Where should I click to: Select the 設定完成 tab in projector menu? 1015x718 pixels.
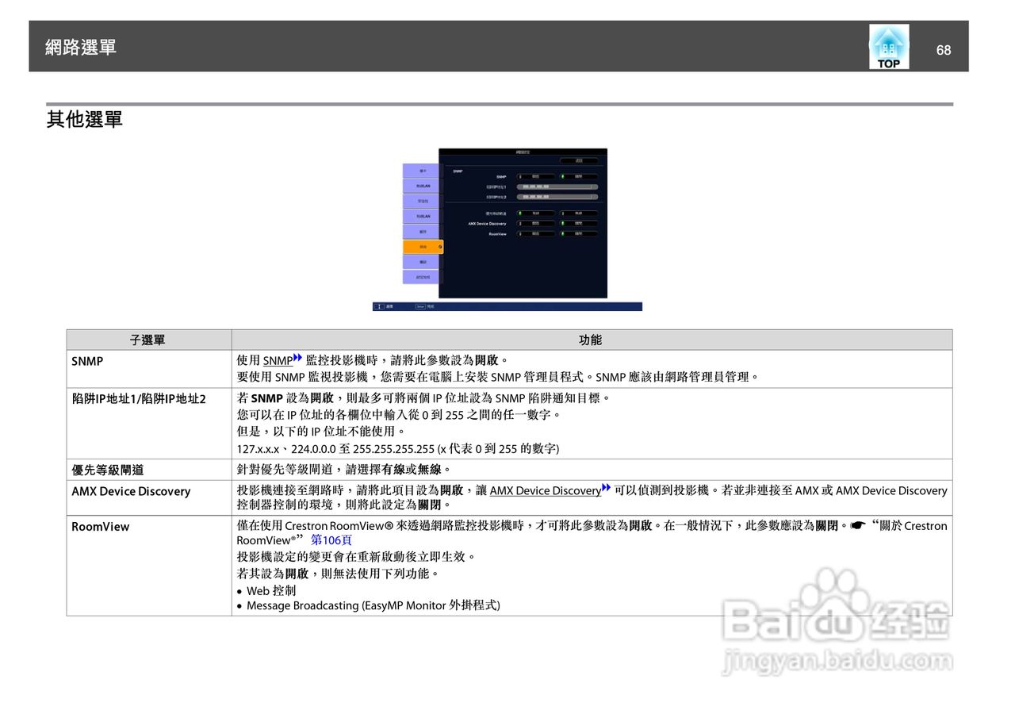tap(420, 277)
